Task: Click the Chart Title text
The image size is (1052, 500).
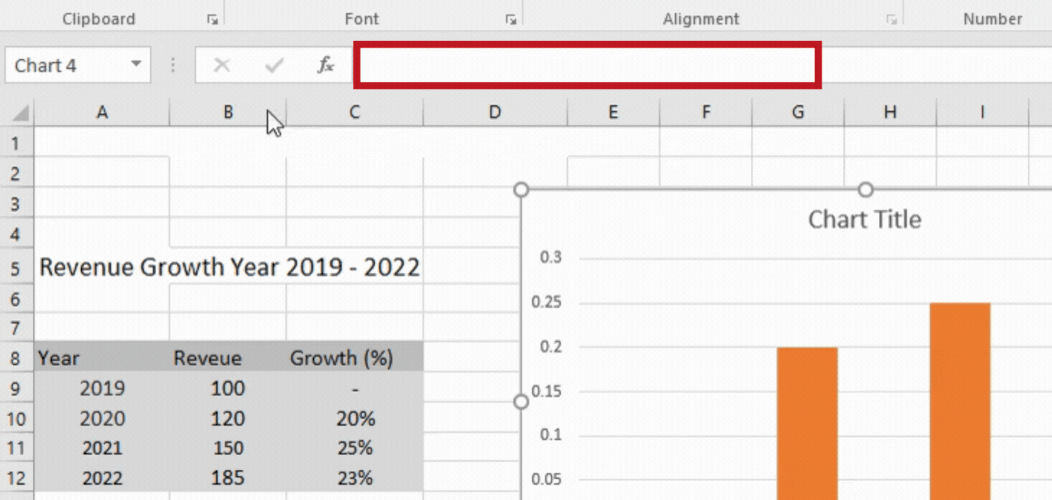Action: tap(864, 219)
